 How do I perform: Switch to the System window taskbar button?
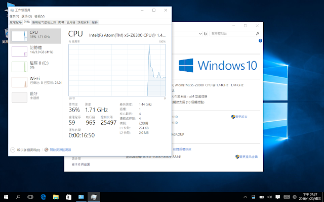pyautogui.click(x=81, y=197)
